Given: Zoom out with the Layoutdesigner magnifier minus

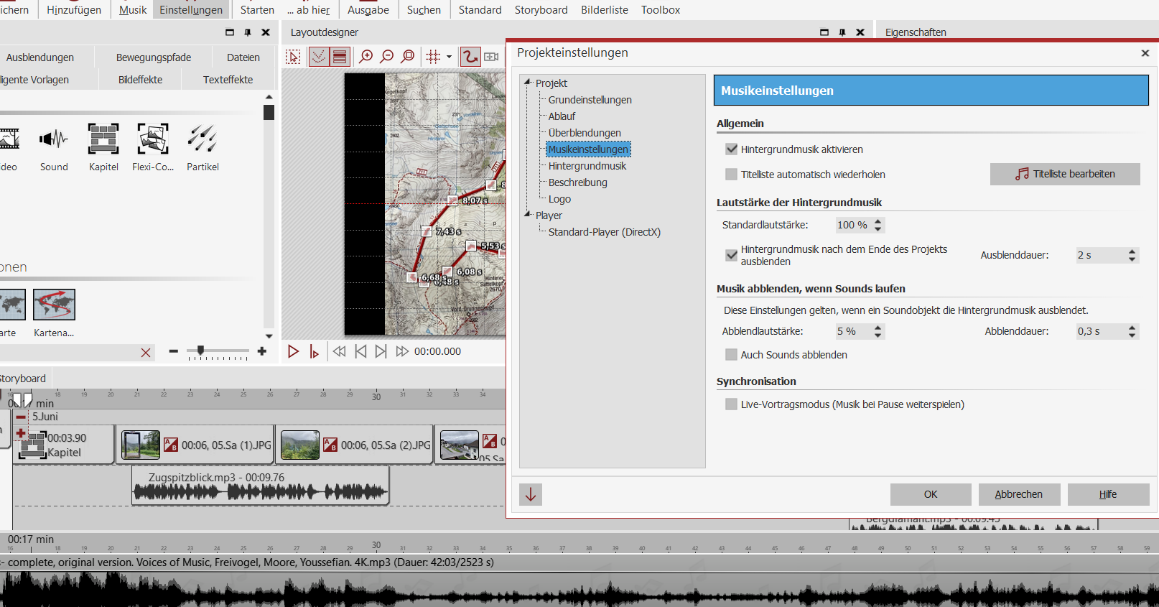Looking at the screenshot, I should (x=387, y=57).
